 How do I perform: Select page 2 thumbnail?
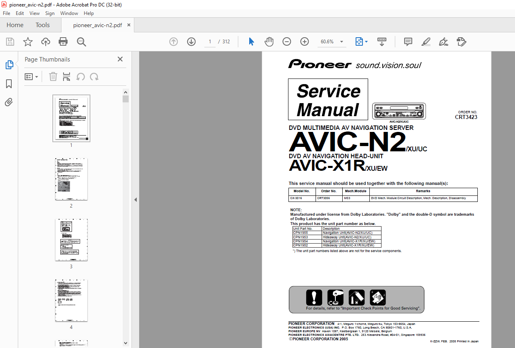click(x=71, y=179)
